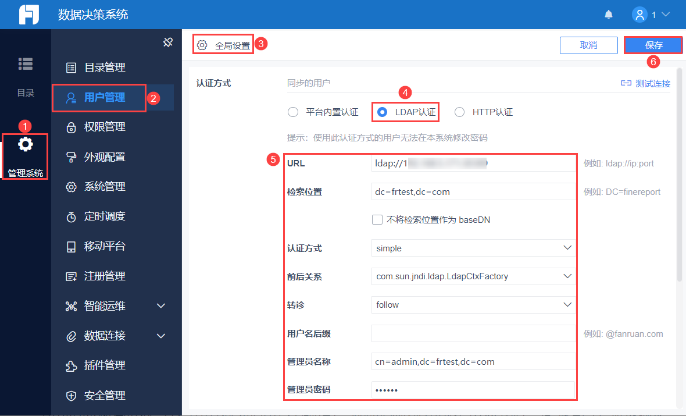
Task: Unpin the sidebar with pin icon
Action: point(168,42)
